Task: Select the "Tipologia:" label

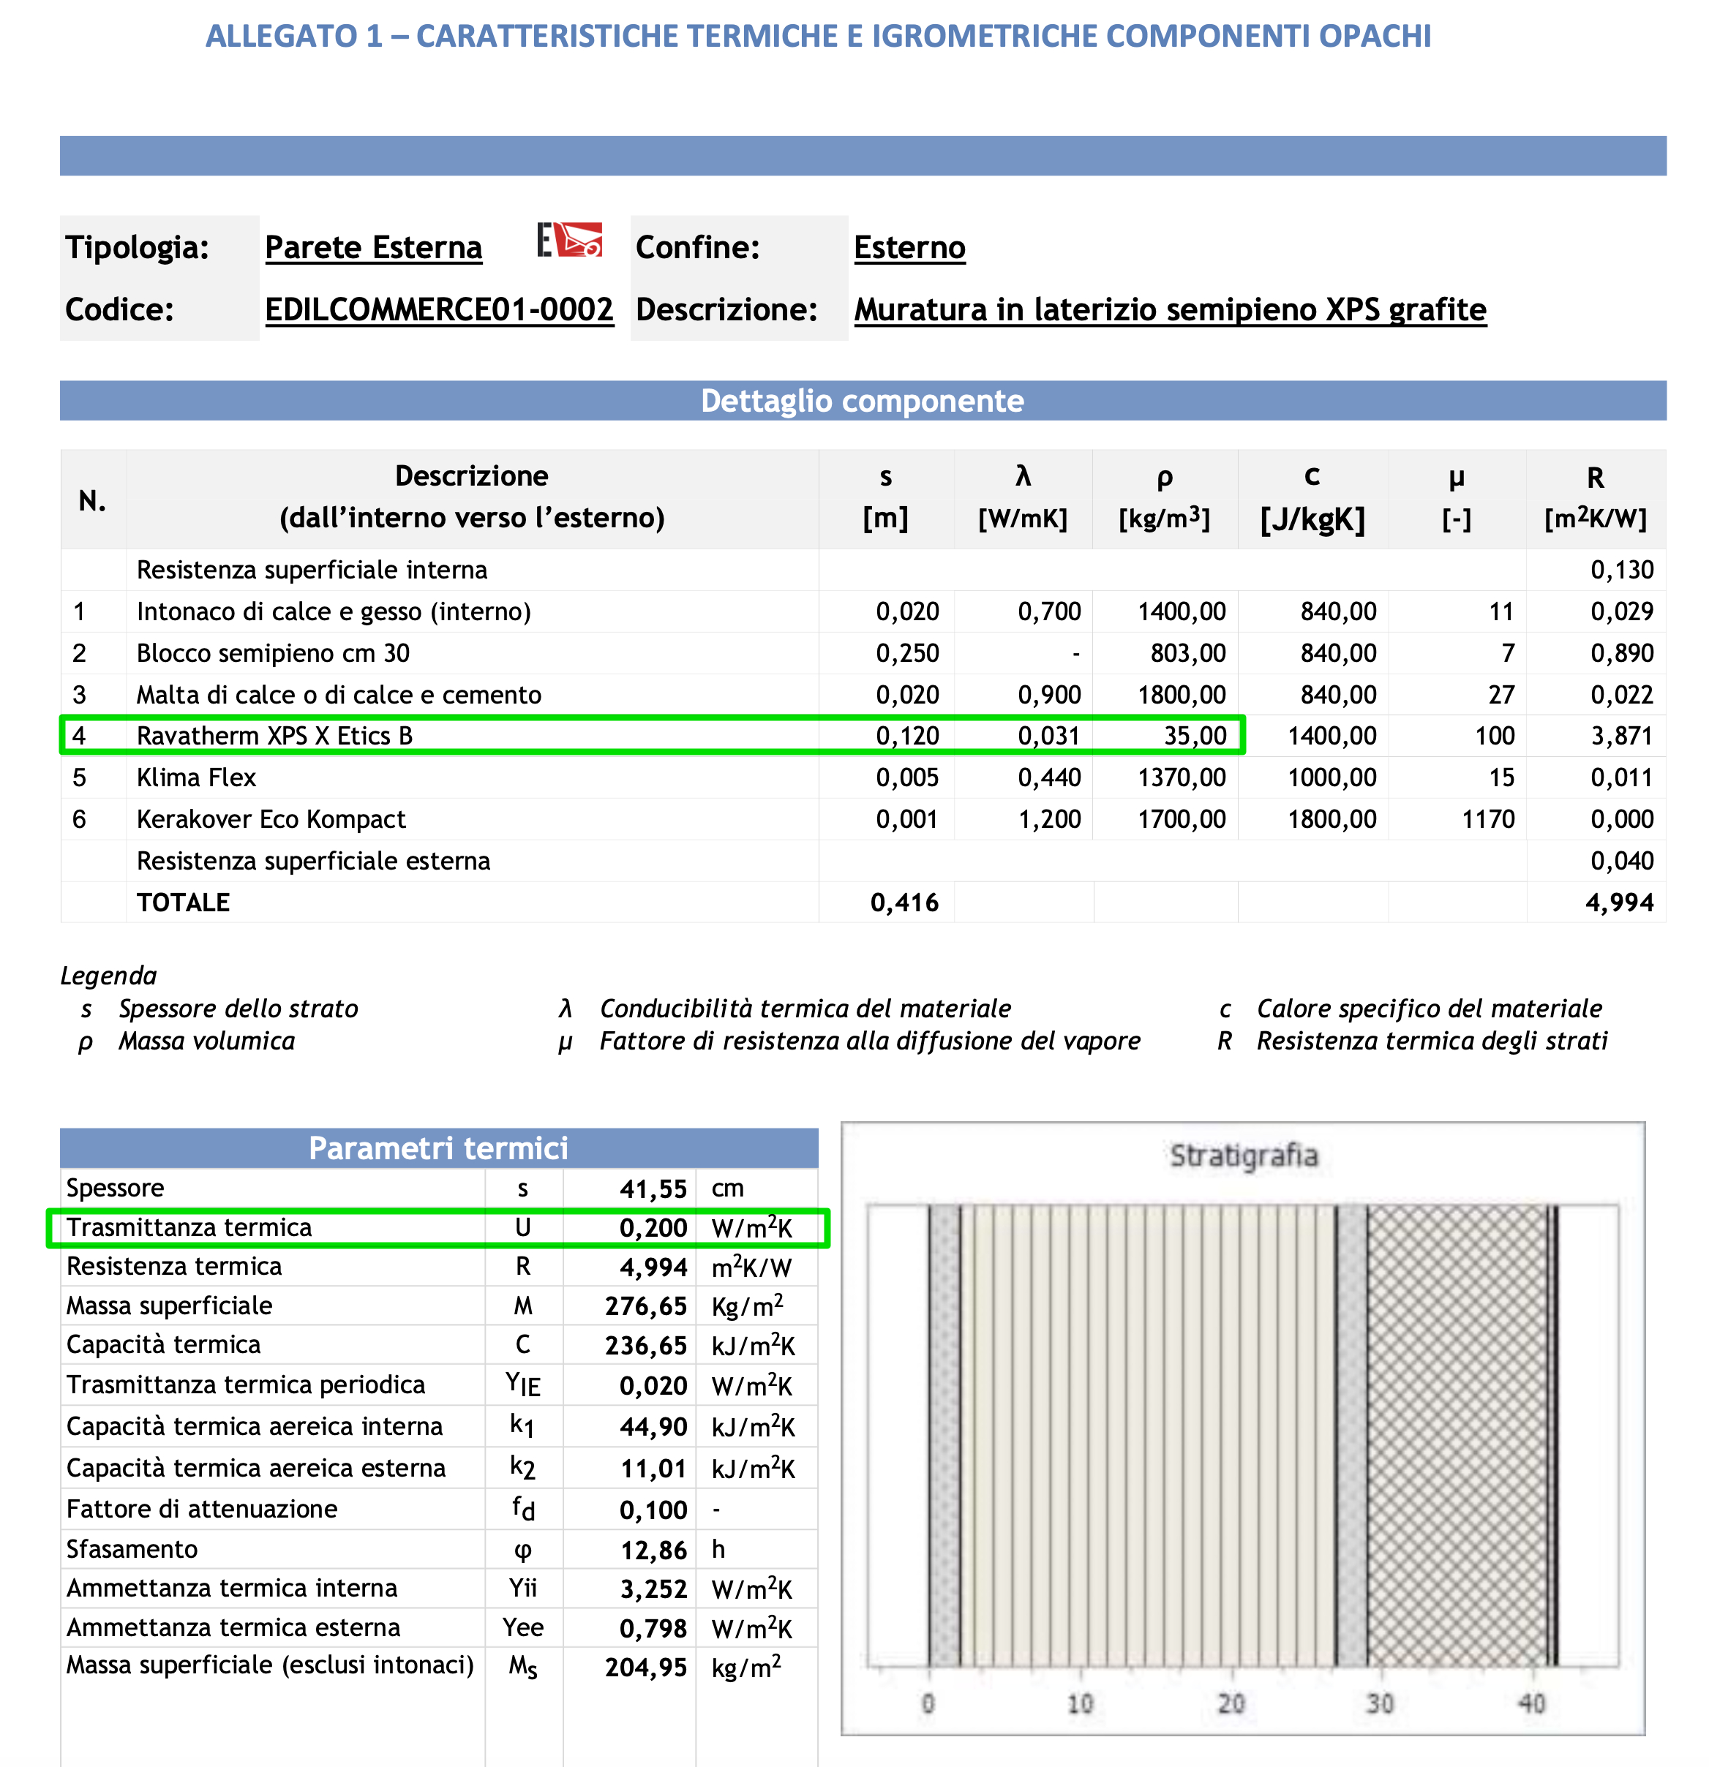Action: tap(137, 247)
